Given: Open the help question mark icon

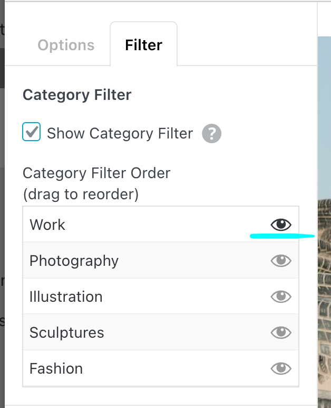Looking at the screenshot, I should [212, 133].
